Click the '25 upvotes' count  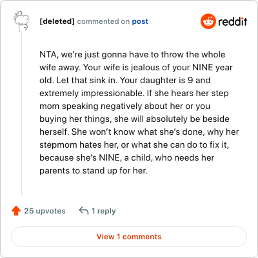pyautogui.click(x=45, y=211)
